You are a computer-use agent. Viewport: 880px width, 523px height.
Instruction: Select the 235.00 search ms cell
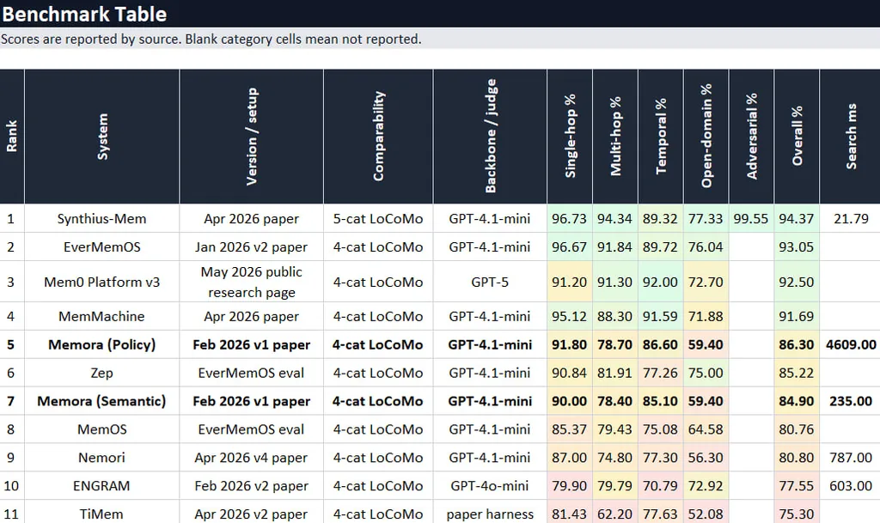[850, 401]
